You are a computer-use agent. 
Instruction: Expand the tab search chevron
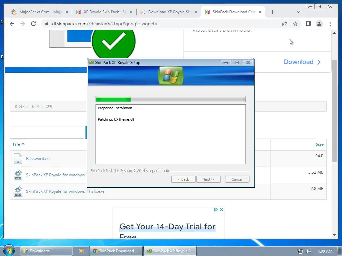(x=299, y=12)
